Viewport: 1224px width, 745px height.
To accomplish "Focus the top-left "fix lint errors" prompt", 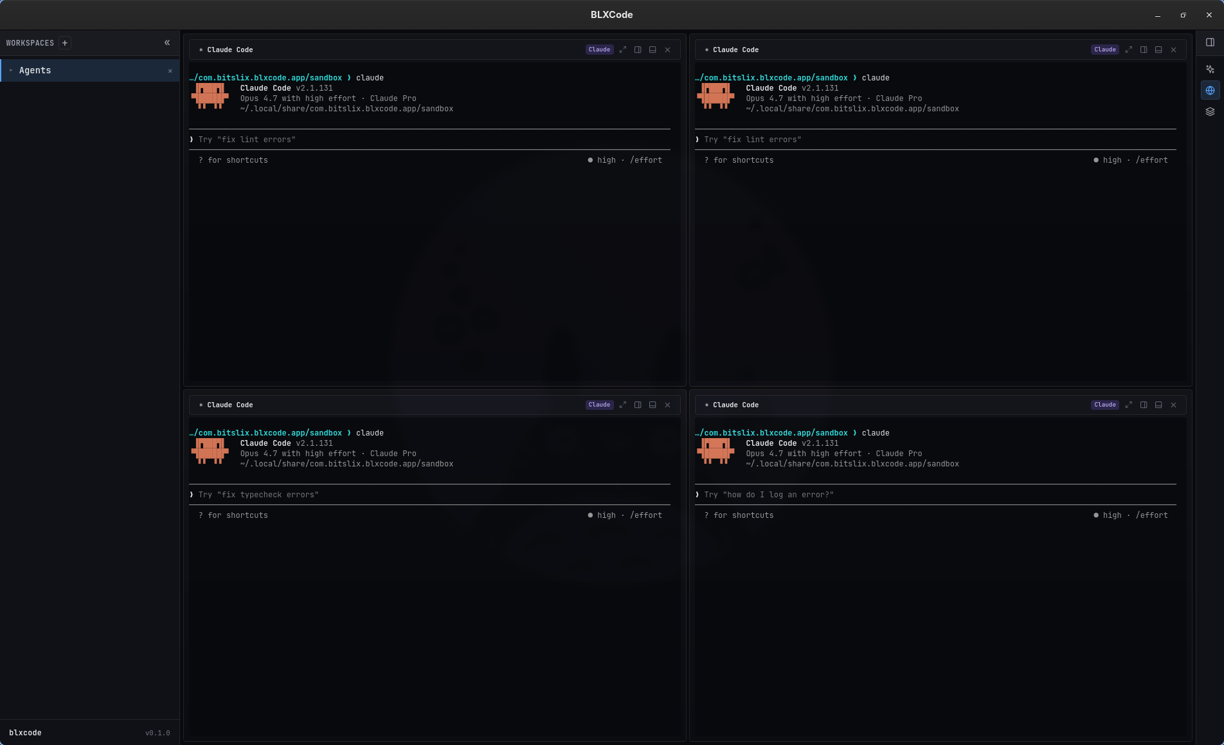I will (429, 140).
